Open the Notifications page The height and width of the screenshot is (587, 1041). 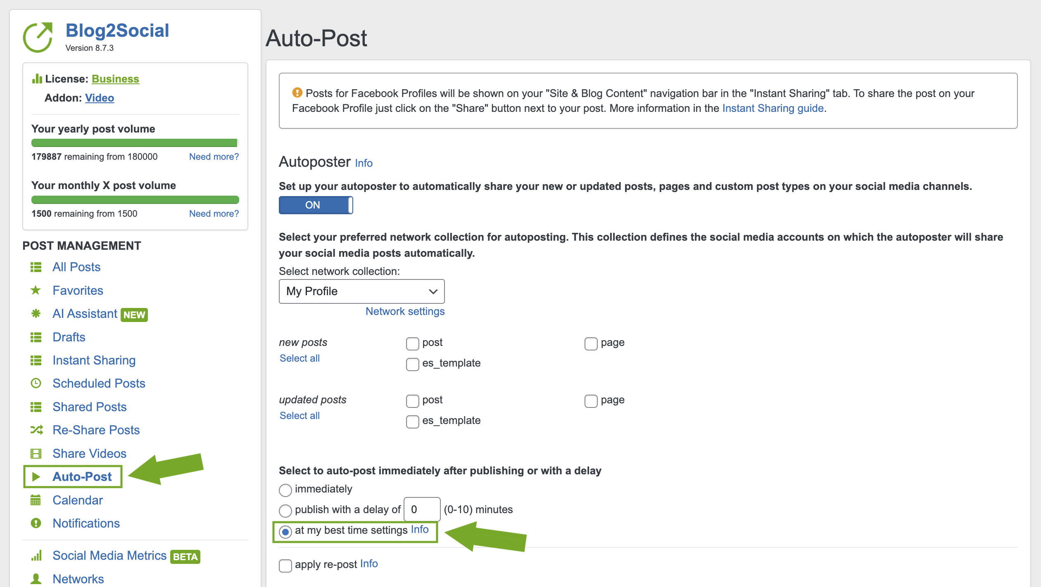coord(86,523)
